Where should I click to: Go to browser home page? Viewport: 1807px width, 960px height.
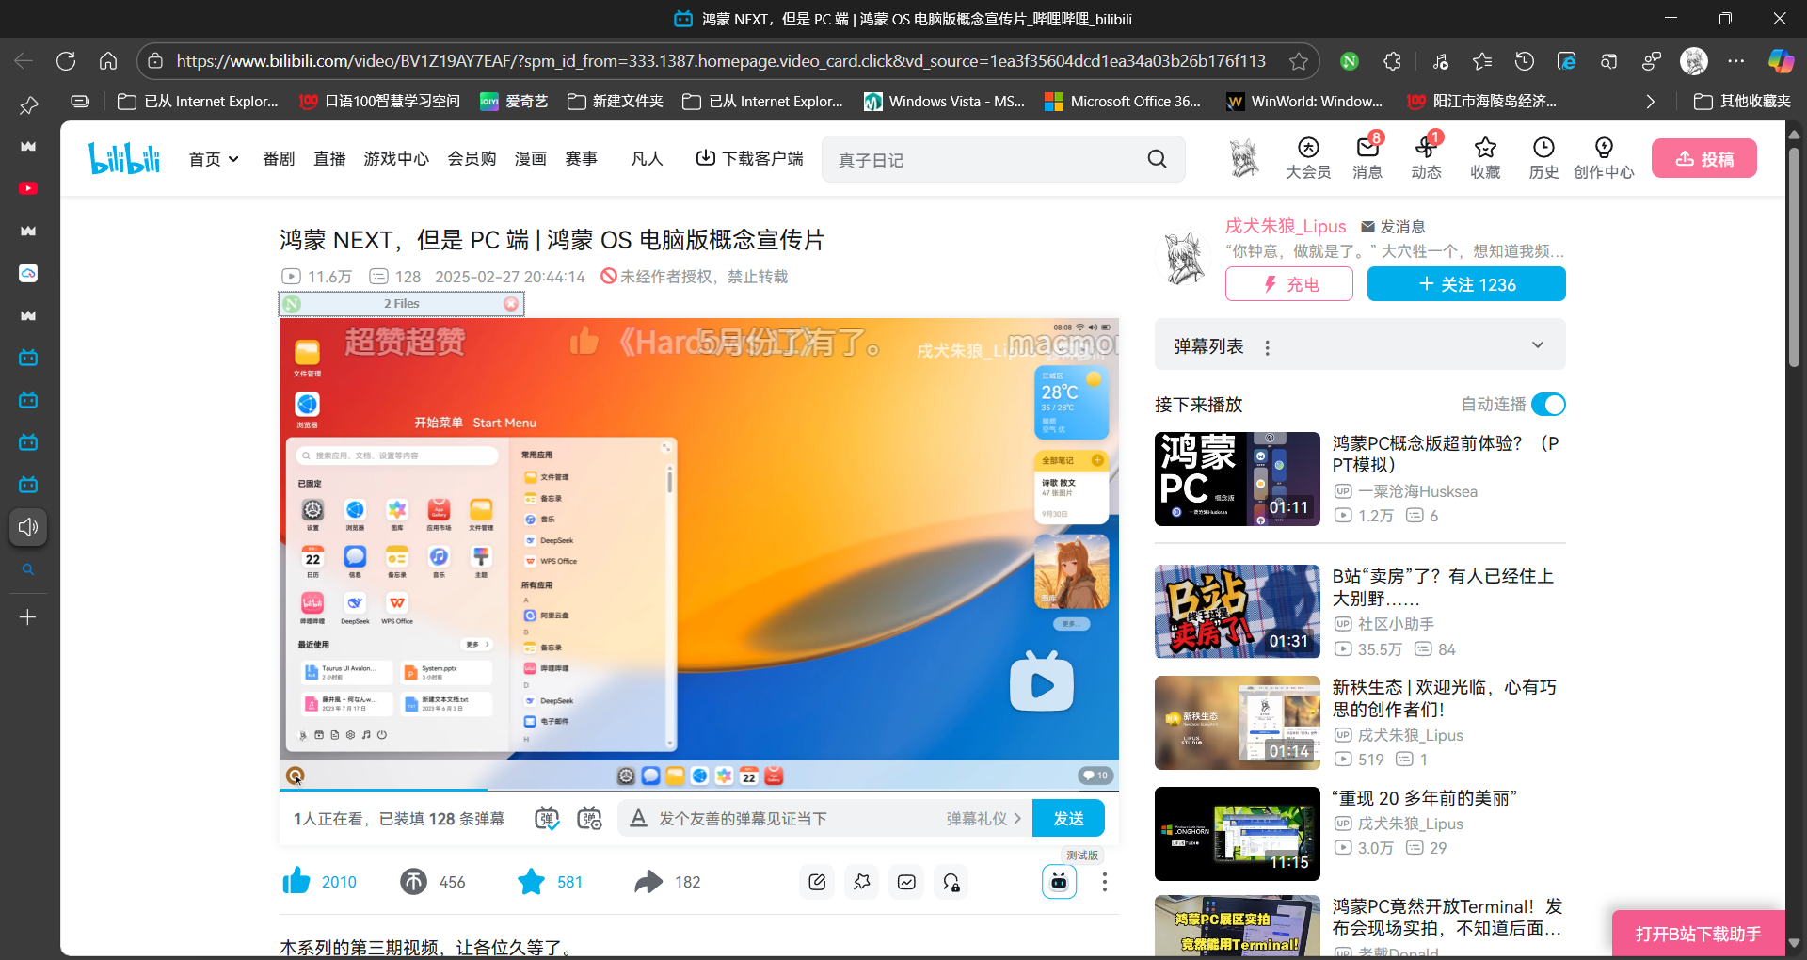pyautogui.click(x=108, y=61)
